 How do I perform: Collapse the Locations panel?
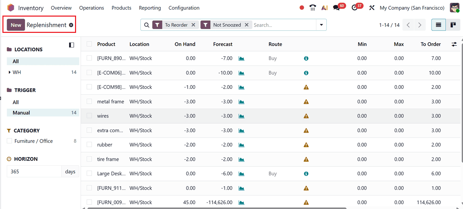tap(71, 45)
